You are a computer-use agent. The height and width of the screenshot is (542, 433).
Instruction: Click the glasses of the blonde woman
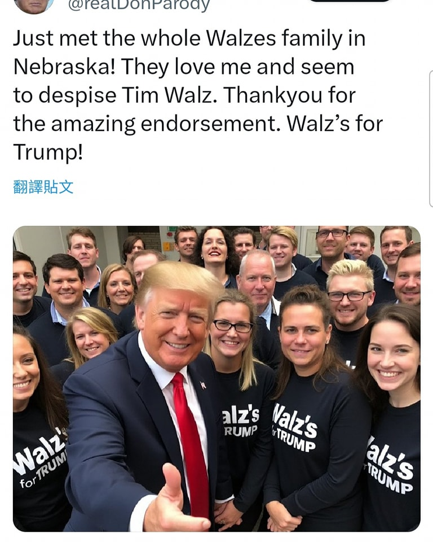pos(233,326)
